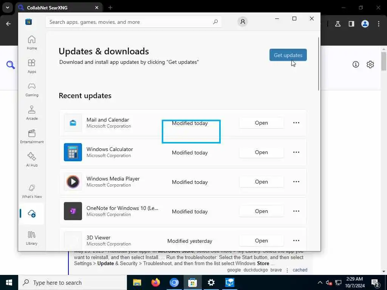Open the Store user account icon
This screenshot has height=290, width=387.
(243, 22)
